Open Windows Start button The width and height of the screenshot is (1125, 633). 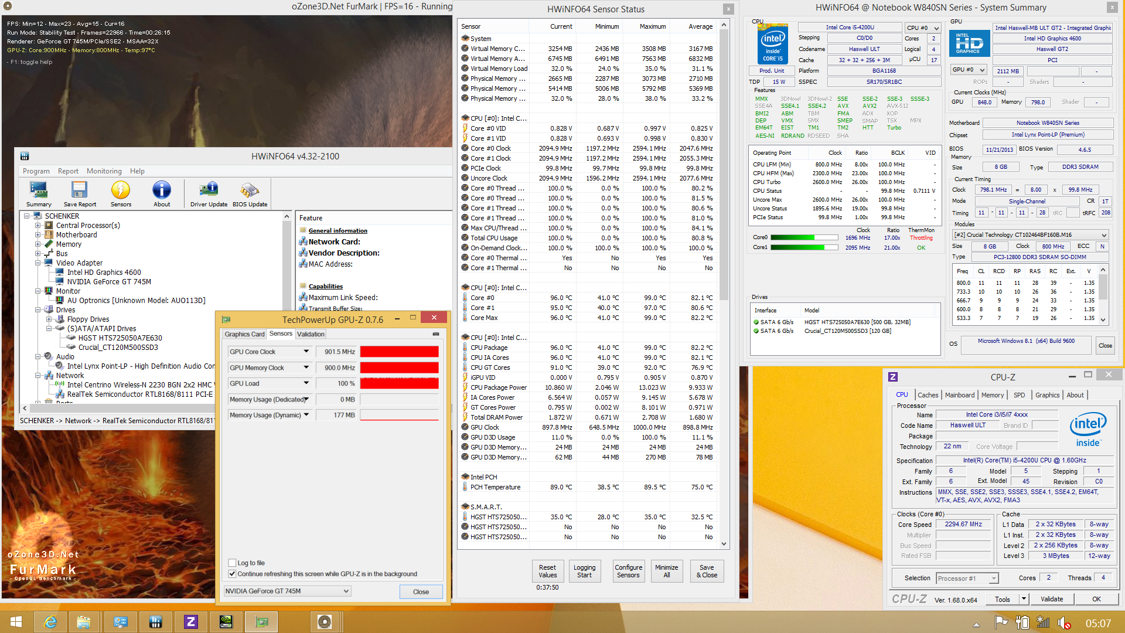16,622
